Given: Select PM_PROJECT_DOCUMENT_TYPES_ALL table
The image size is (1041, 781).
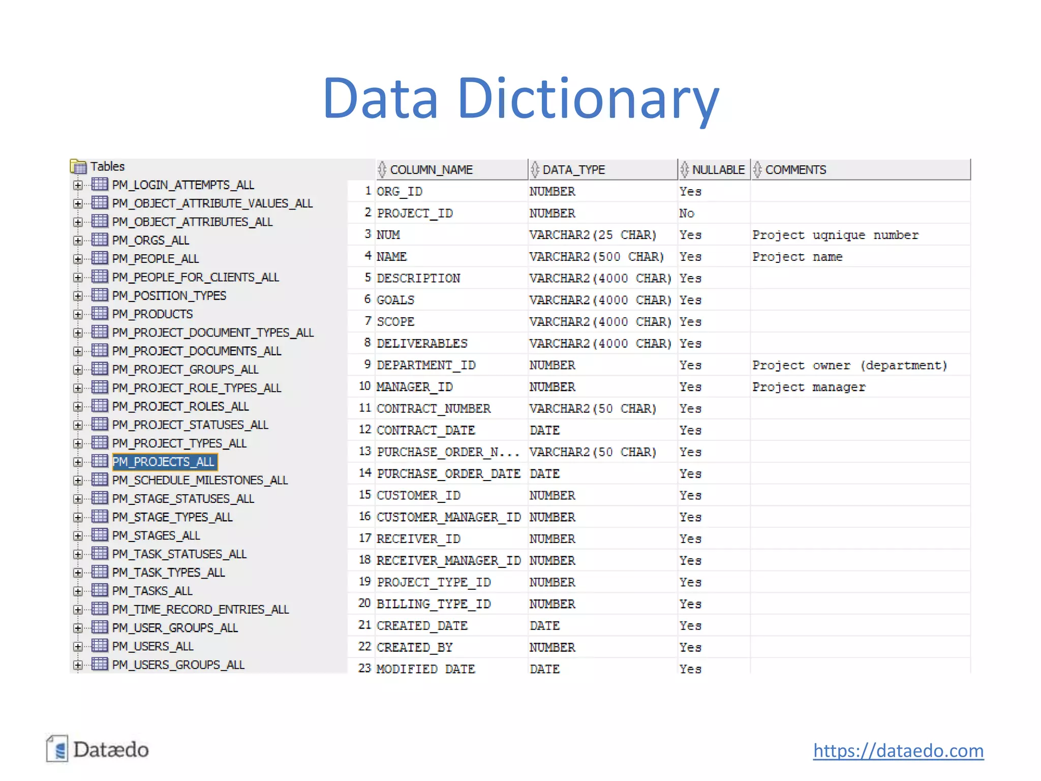Looking at the screenshot, I should tap(212, 333).
